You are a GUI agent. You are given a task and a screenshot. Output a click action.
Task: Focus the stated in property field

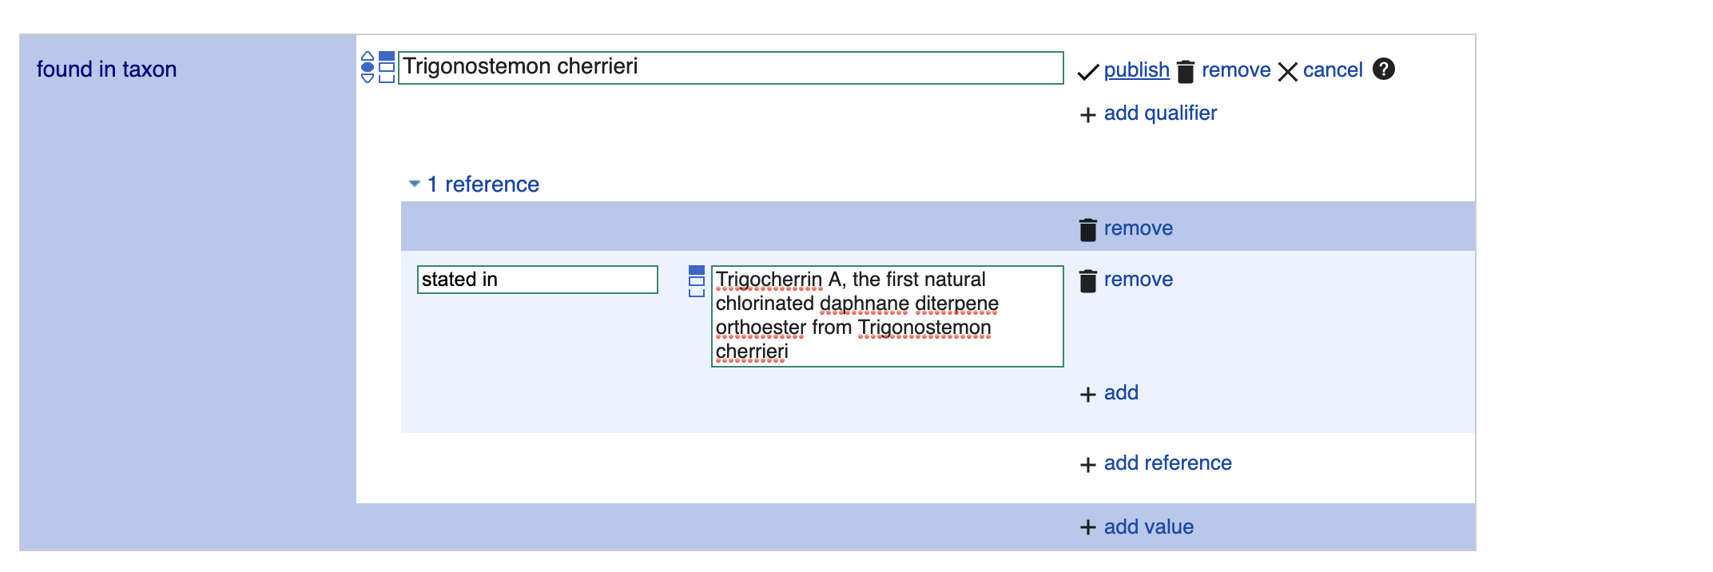point(537,280)
